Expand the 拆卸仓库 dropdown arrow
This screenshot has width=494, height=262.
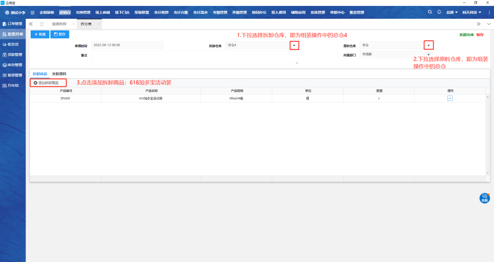point(294,45)
